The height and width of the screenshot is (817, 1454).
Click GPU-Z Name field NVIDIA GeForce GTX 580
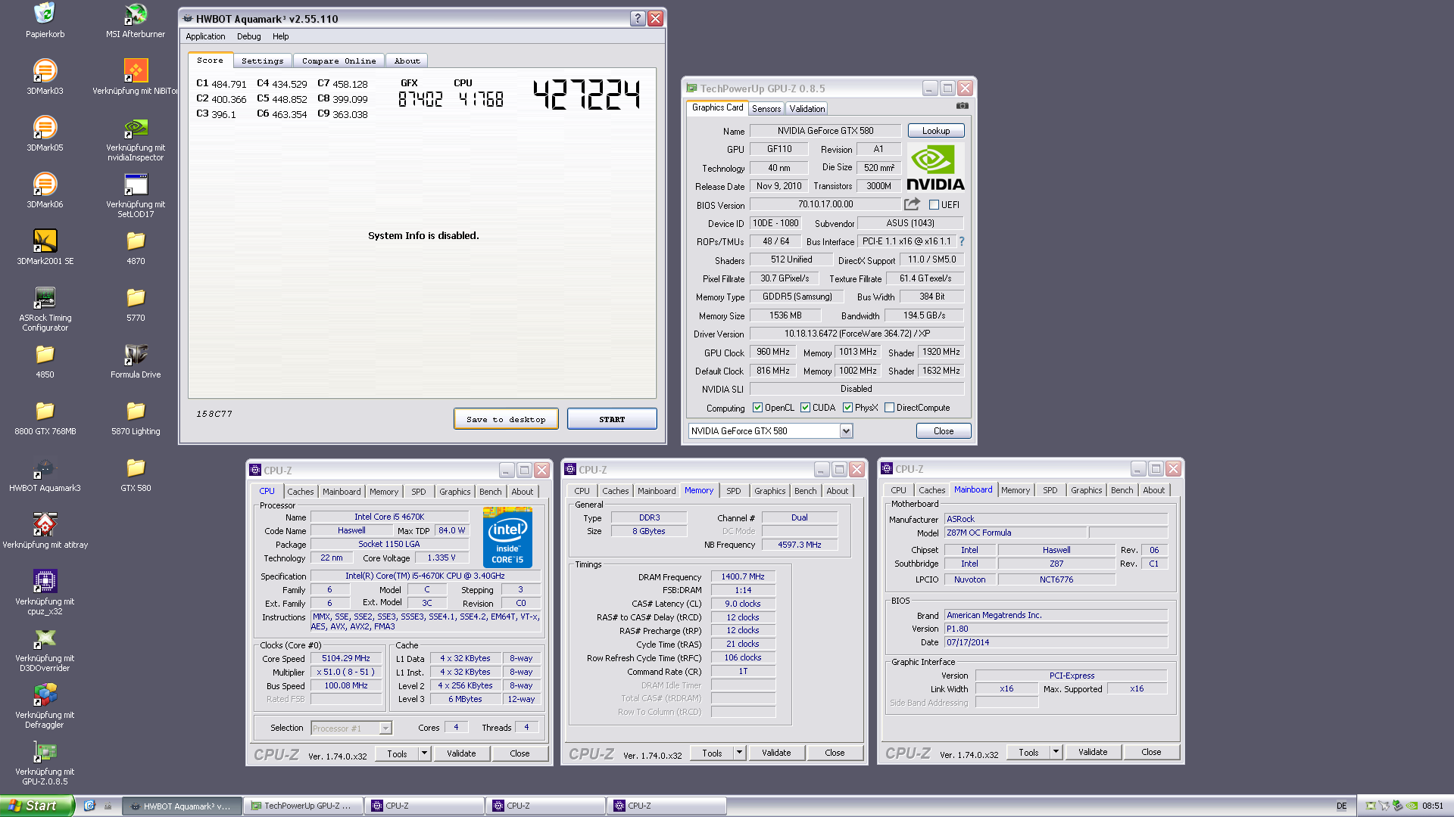[x=825, y=131]
